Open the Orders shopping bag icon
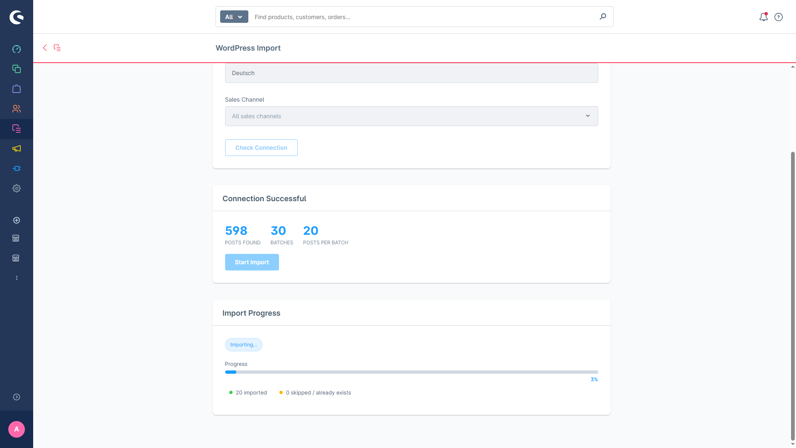Viewport: 796px width, 448px height. click(17, 89)
